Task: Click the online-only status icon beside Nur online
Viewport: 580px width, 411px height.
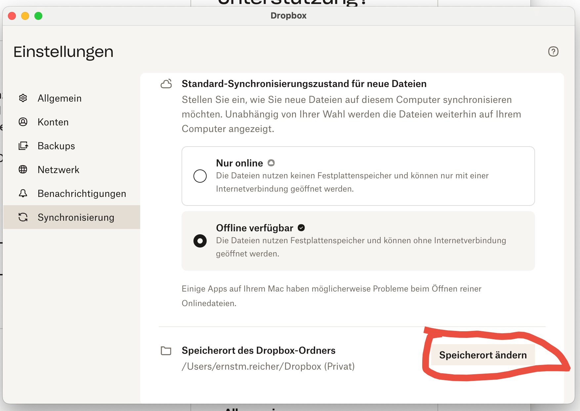Action: (x=271, y=163)
